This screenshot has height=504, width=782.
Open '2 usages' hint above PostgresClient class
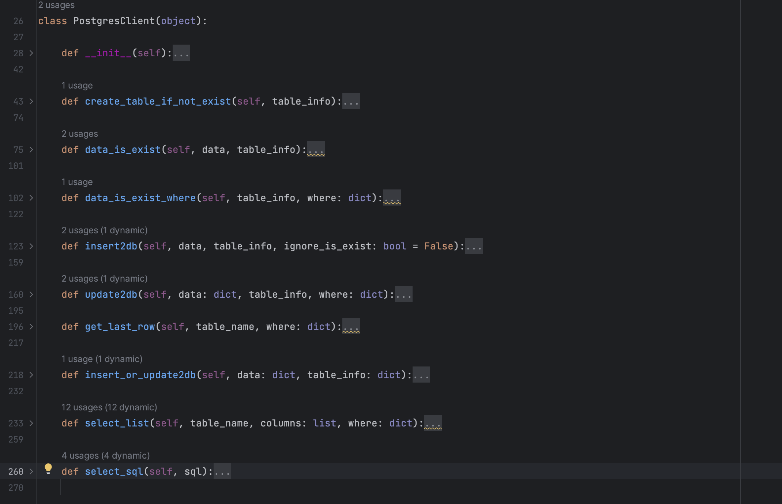[56, 5]
